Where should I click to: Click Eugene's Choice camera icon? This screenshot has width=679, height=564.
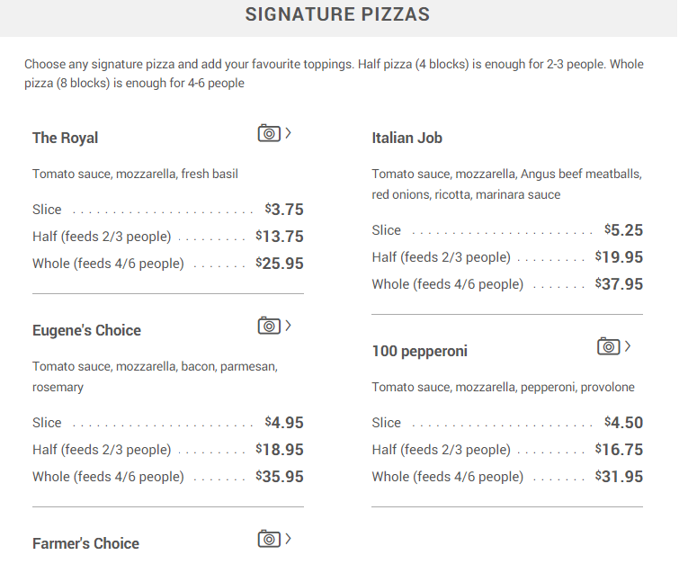click(269, 326)
